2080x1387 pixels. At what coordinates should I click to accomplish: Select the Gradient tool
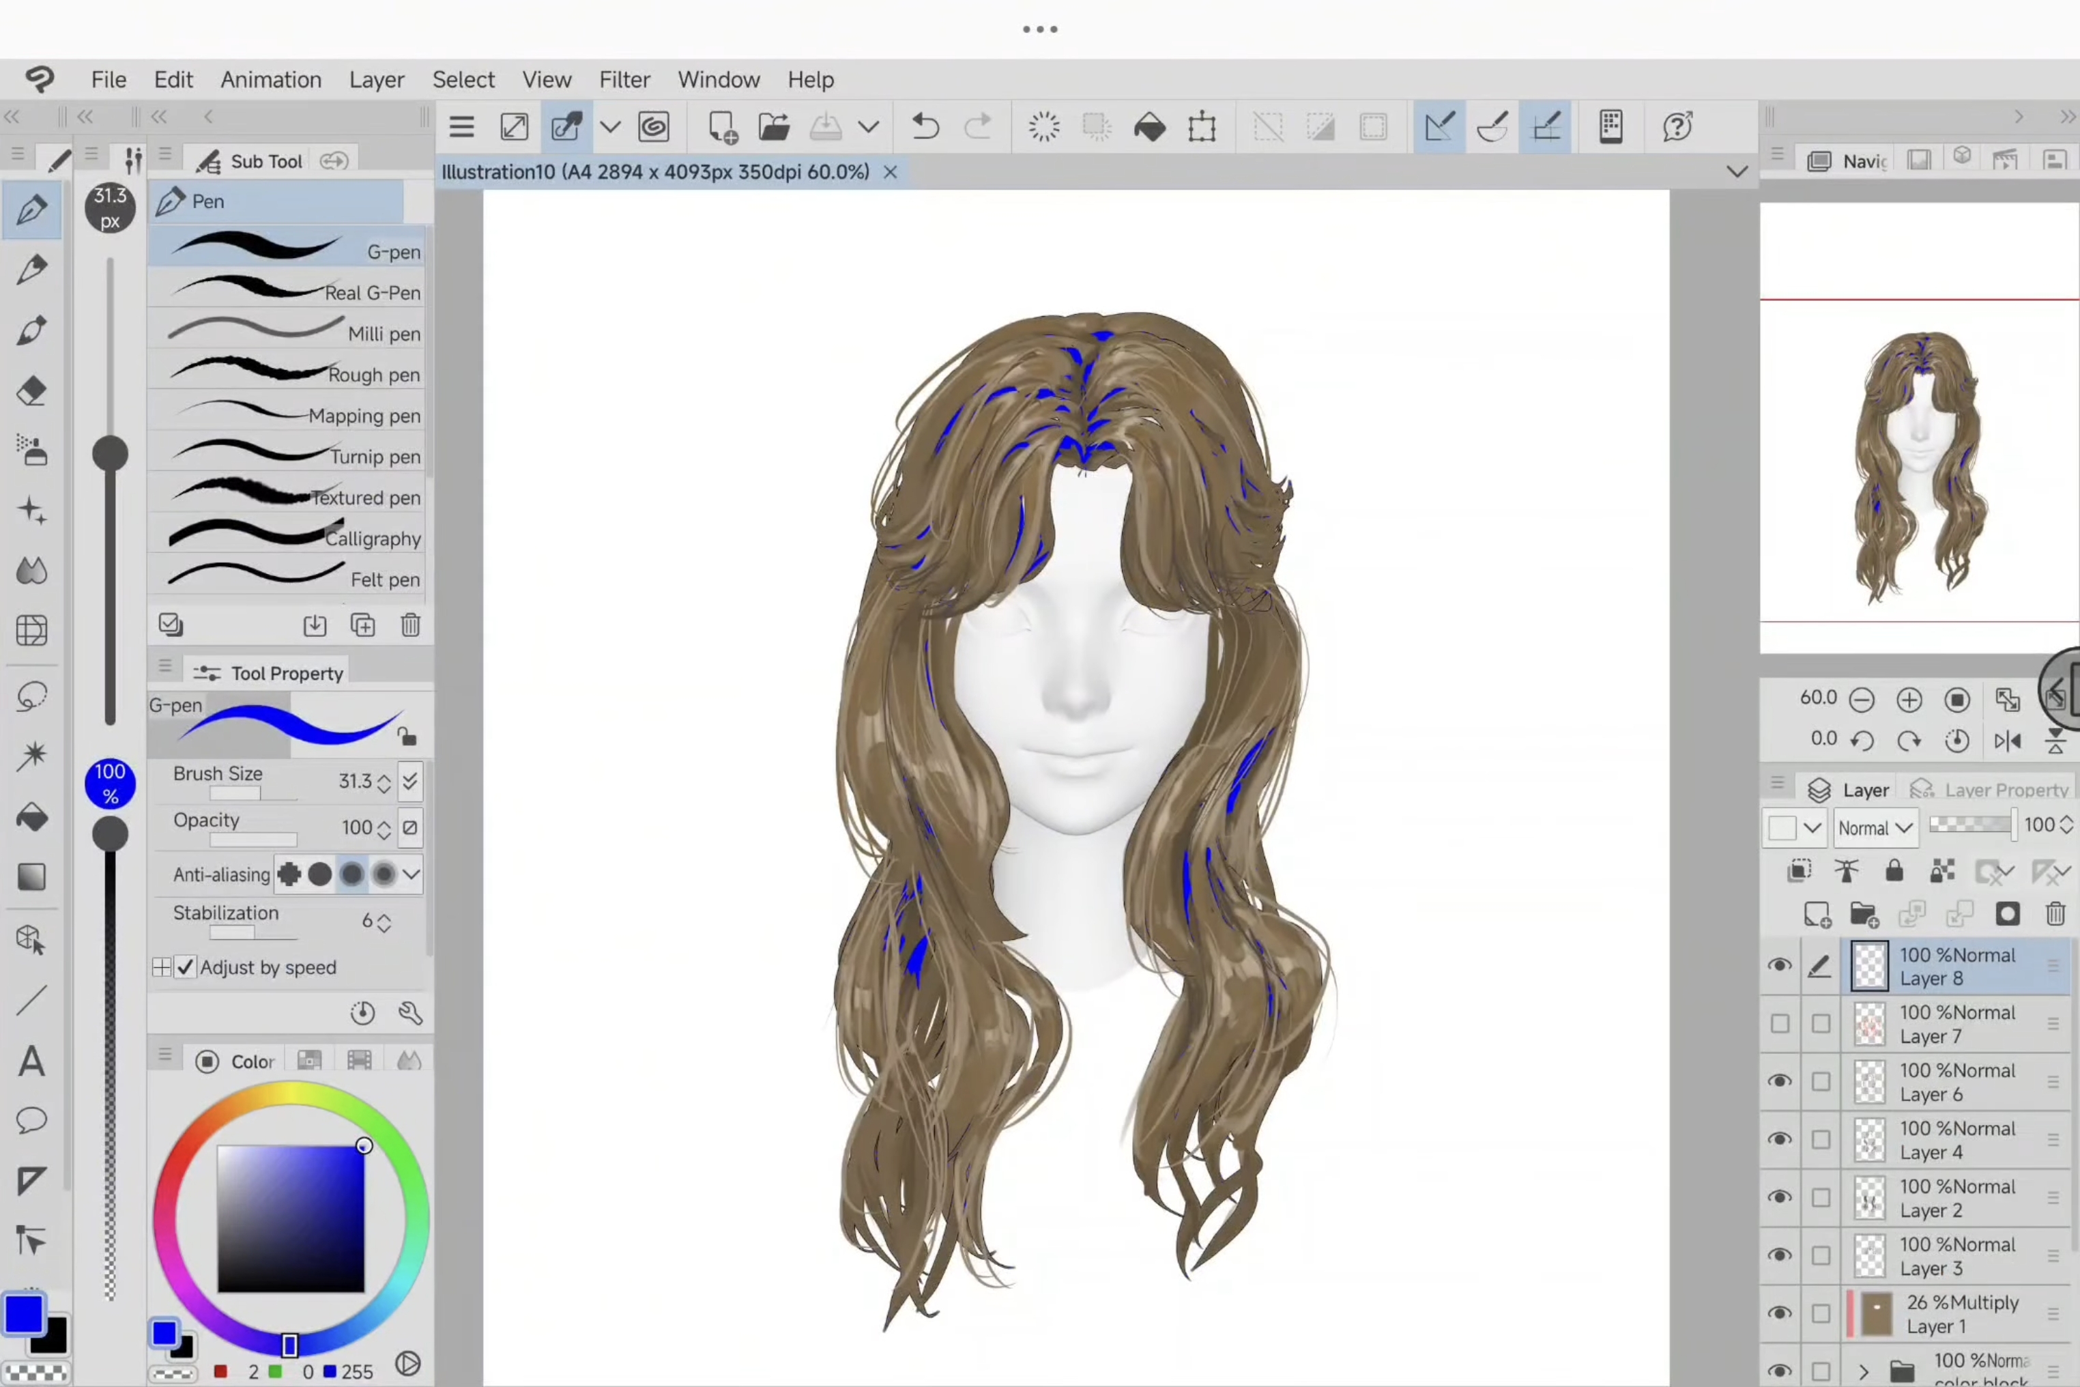(x=32, y=876)
